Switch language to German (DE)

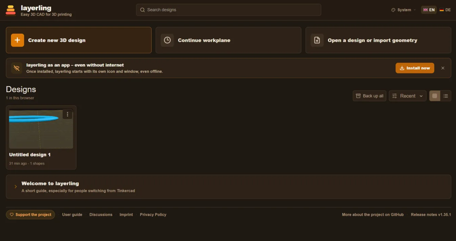pos(445,10)
